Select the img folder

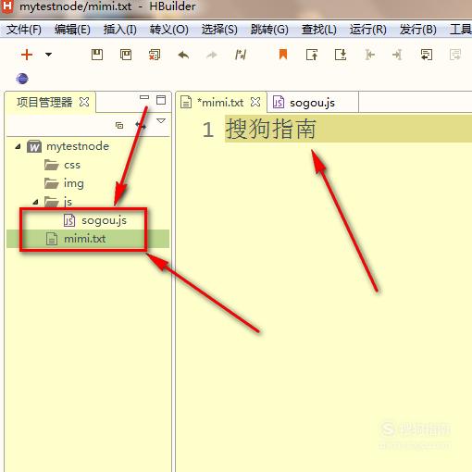(x=64, y=183)
